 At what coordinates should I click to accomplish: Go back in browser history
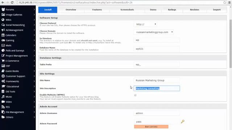(x=3, y=3)
